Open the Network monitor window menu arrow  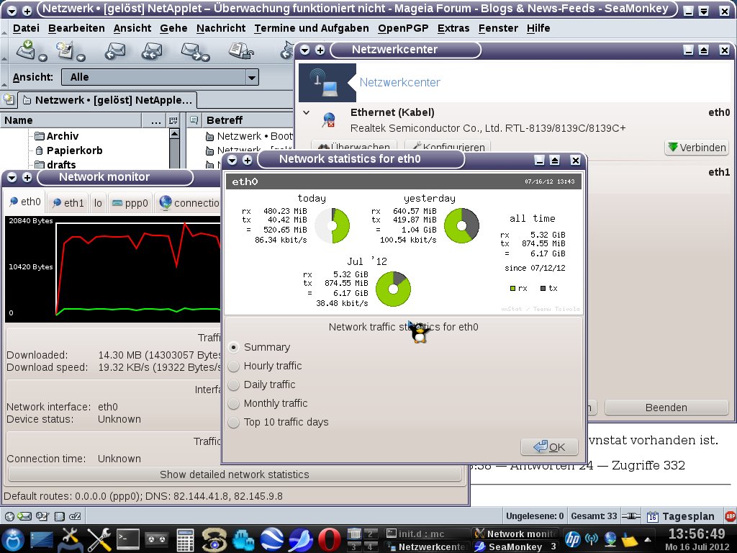pyautogui.click(x=12, y=177)
